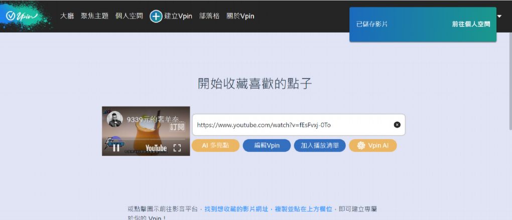Click the 找到想收藏的影片網址 link
The width and height of the screenshot is (512, 220).
236,209
